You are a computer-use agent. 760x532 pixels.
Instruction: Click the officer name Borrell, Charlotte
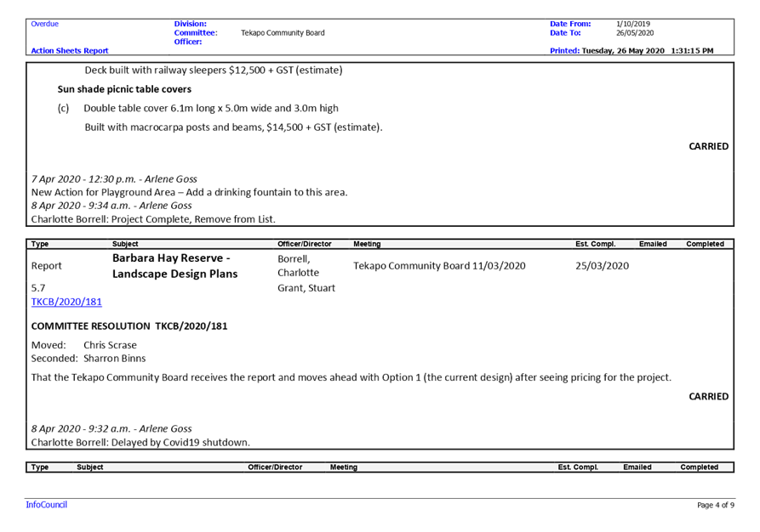coord(298,266)
